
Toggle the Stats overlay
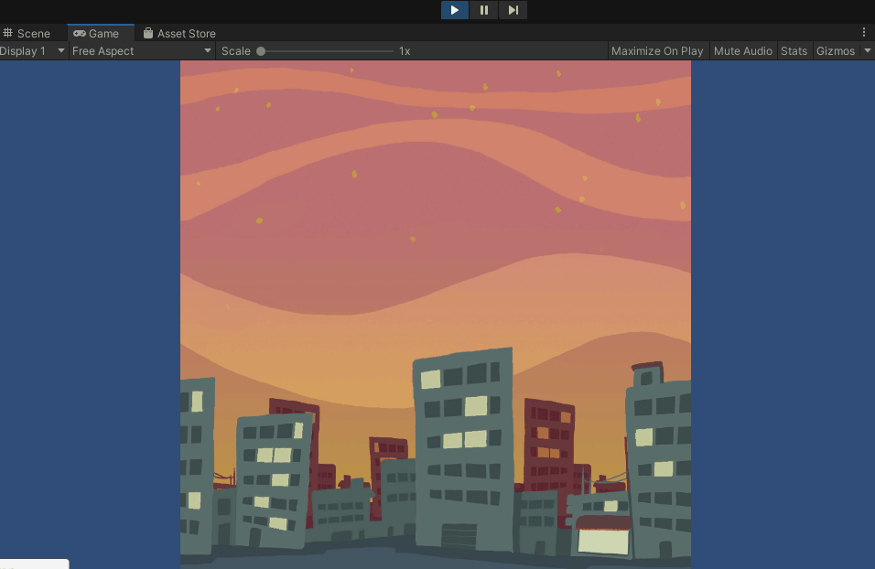coord(794,50)
